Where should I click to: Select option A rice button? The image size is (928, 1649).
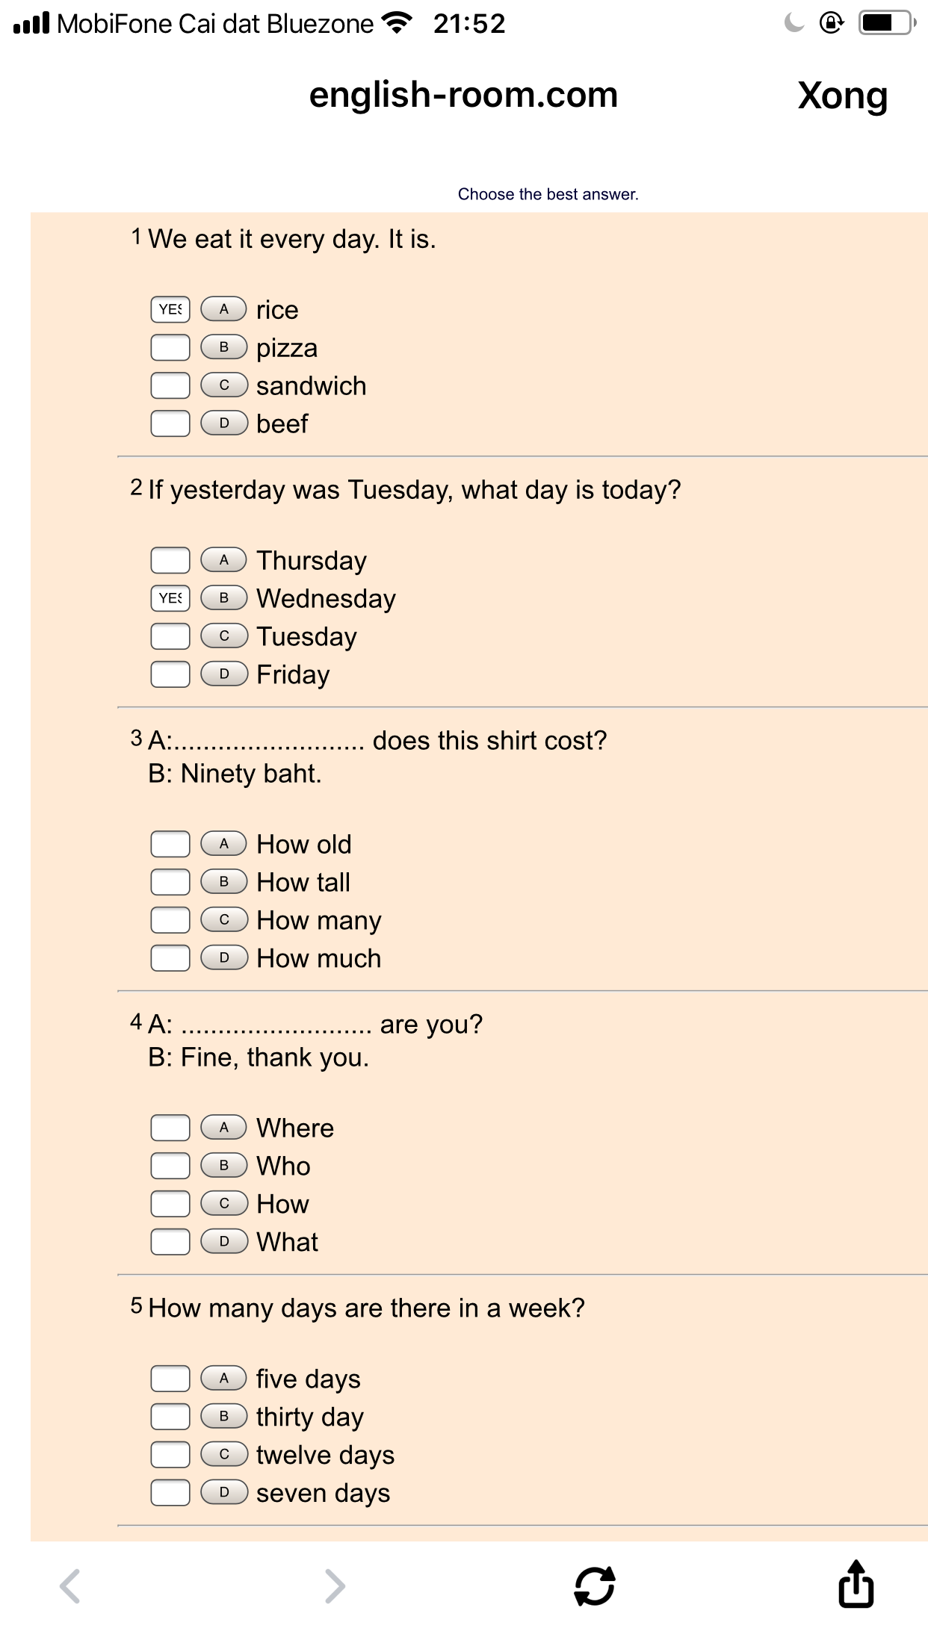point(223,309)
